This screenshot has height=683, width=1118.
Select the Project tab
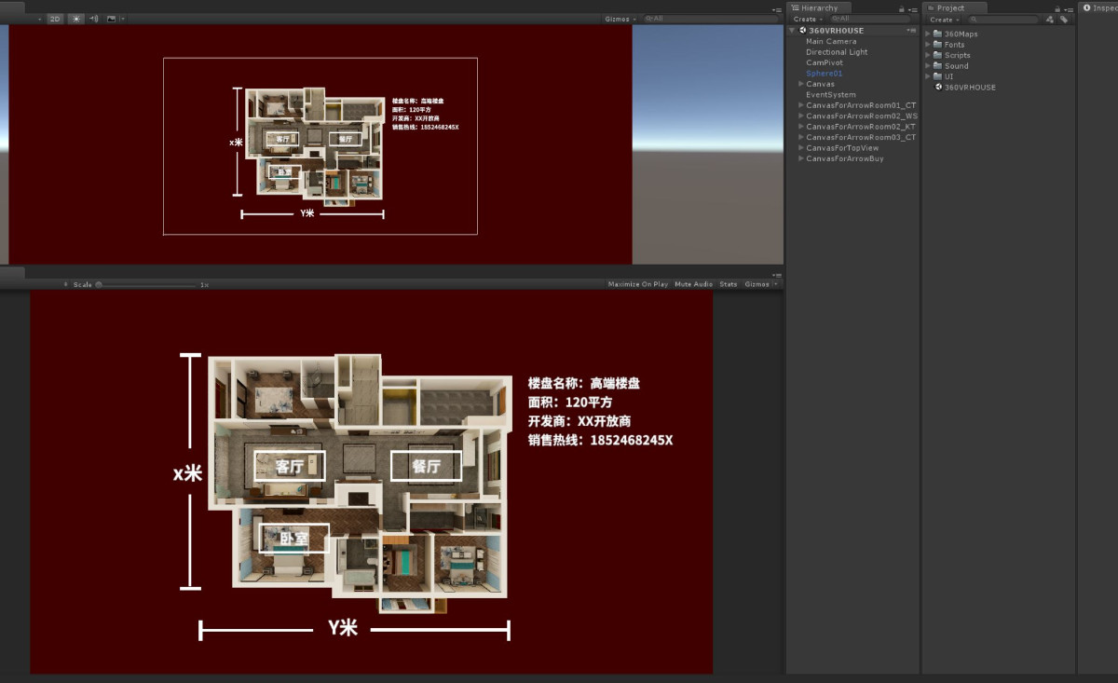[x=949, y=8]
